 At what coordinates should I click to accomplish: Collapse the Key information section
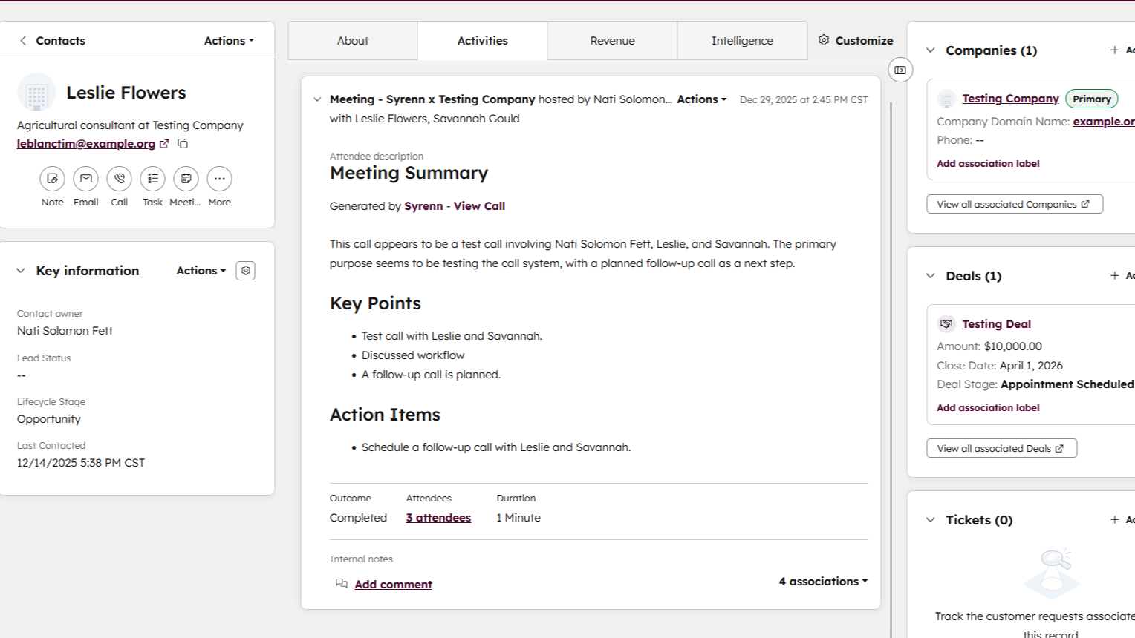coord(21,271)
